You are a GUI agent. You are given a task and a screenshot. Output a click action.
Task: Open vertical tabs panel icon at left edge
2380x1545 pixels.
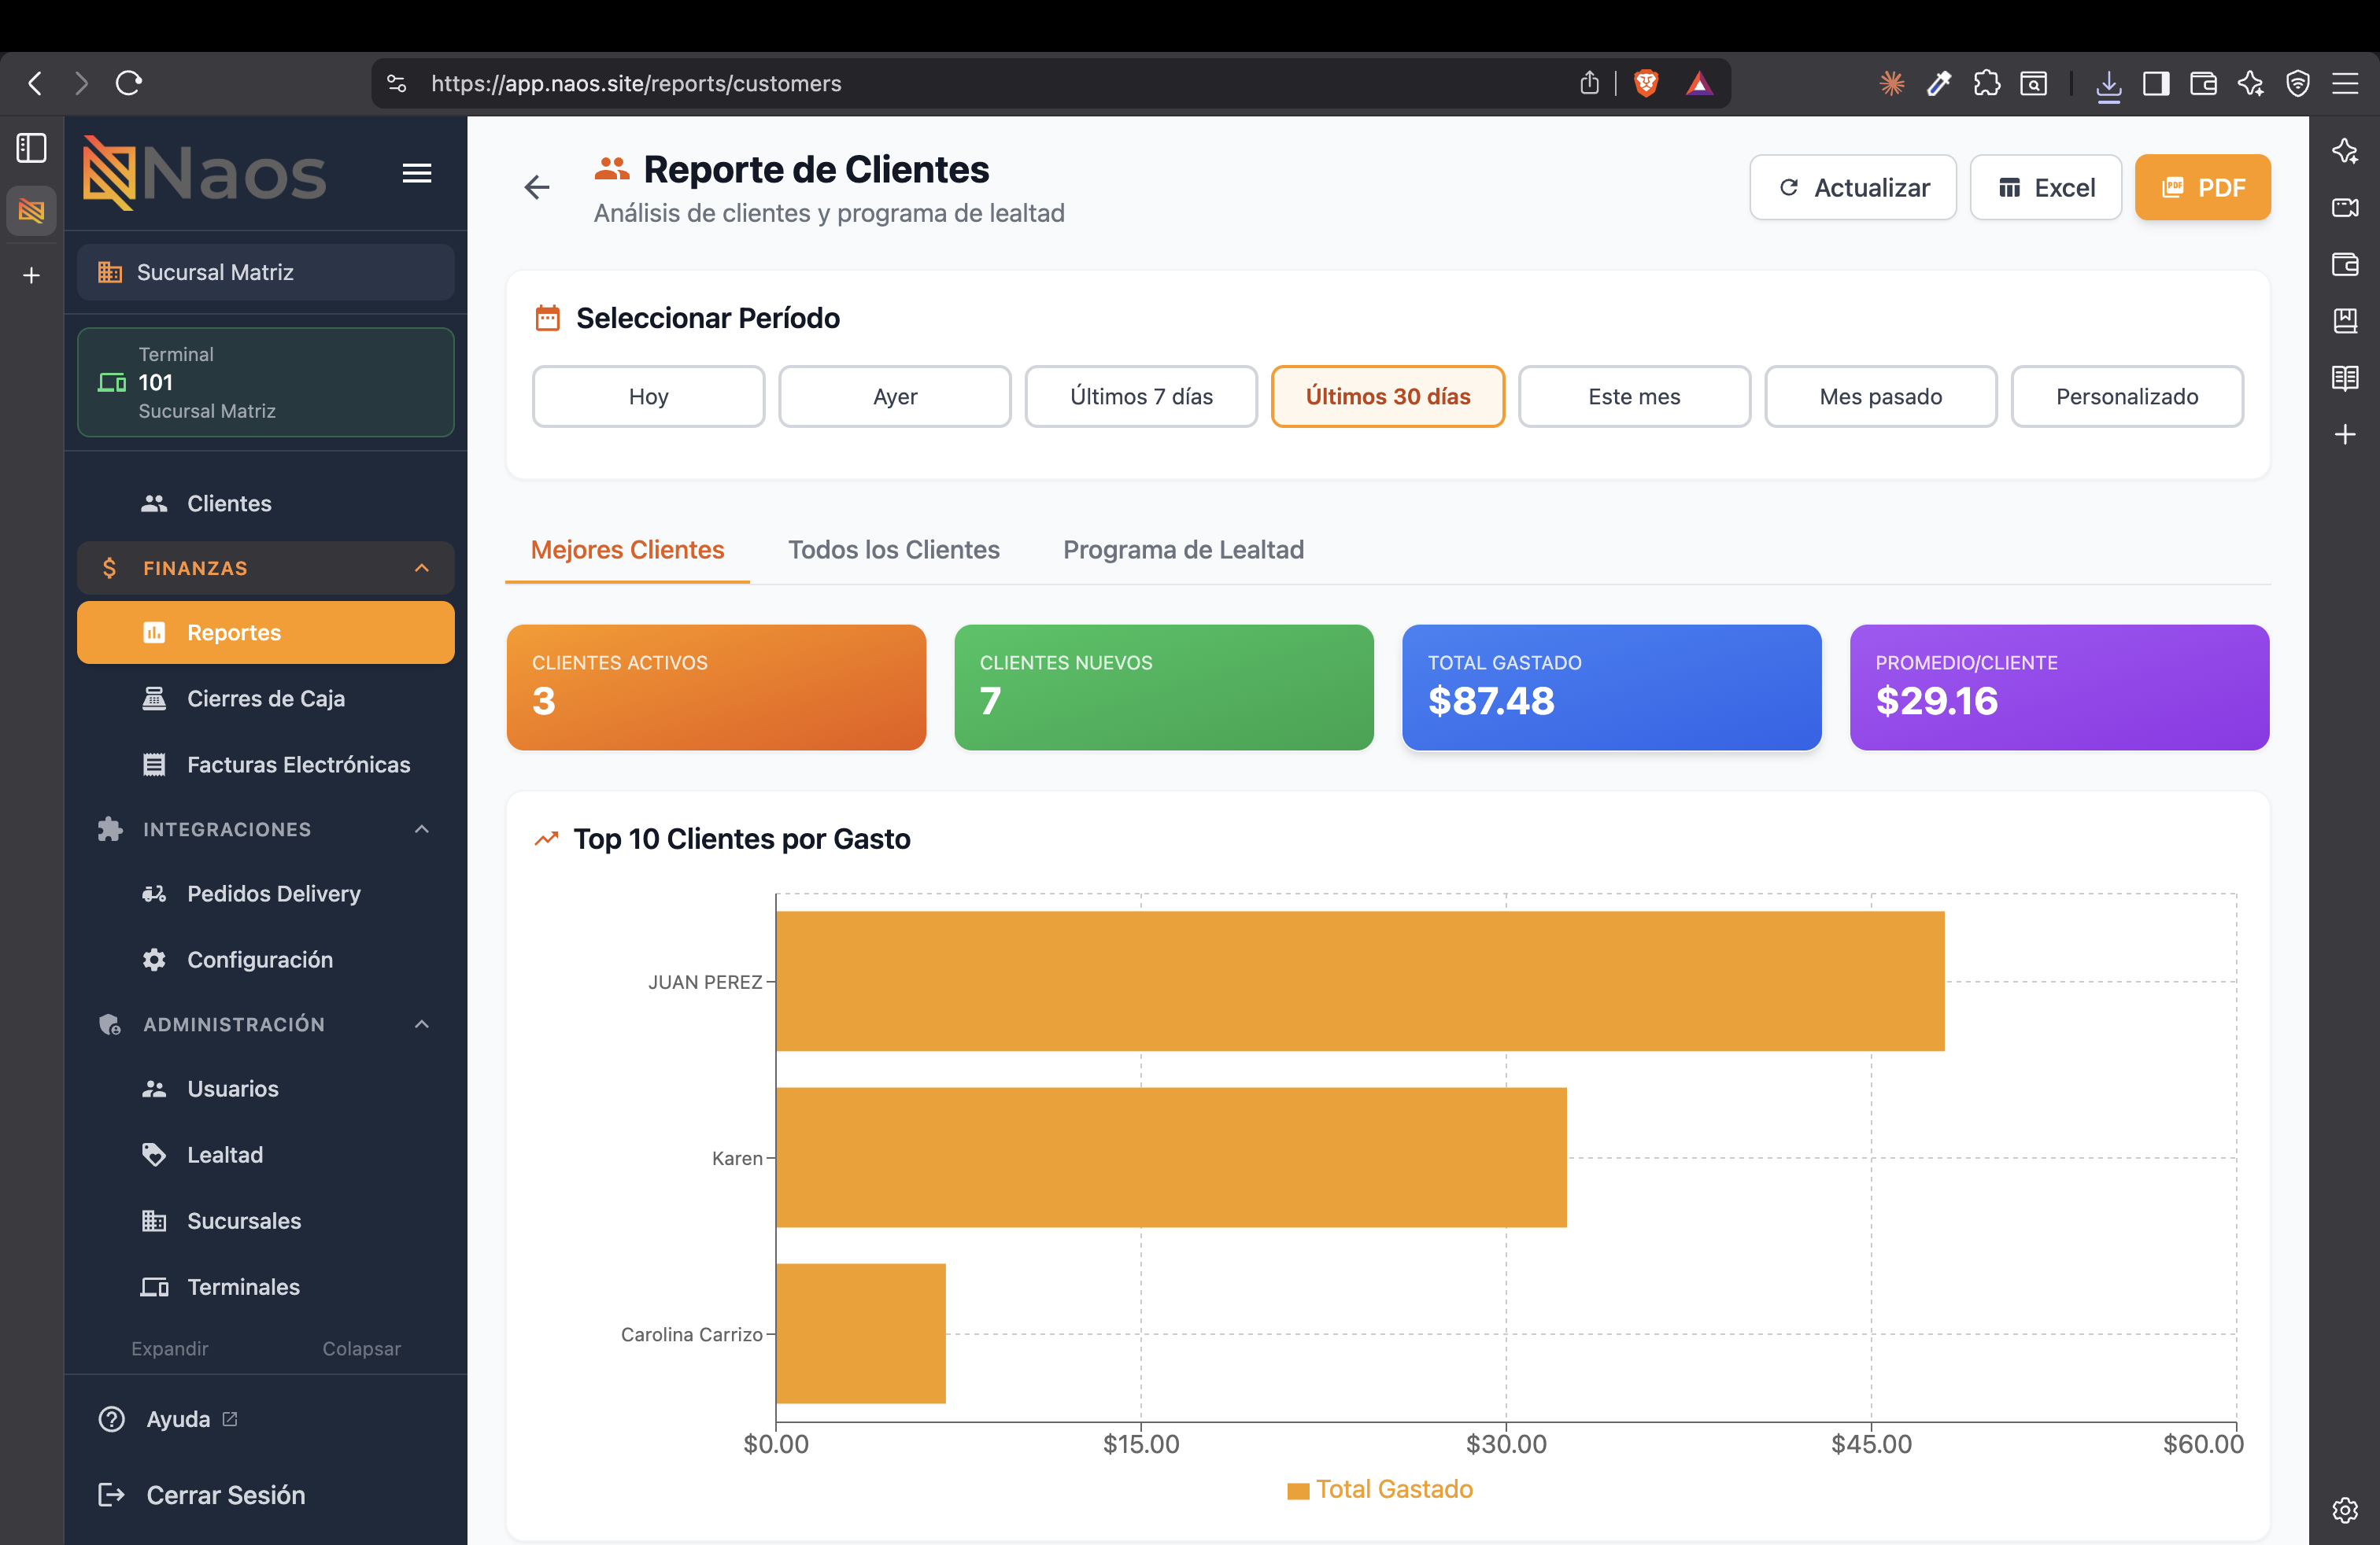(31, 148)
